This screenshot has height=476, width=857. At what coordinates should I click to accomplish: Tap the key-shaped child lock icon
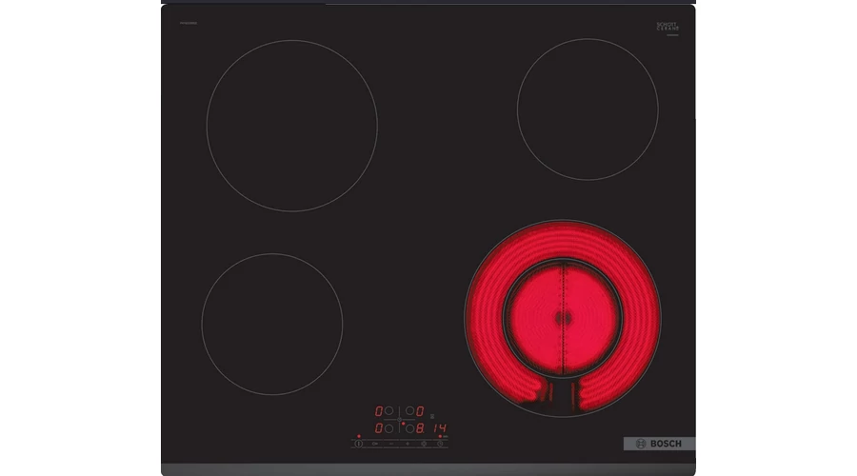374,444
